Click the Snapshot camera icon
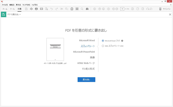The image size is (173, 107). [x=77, y=9]
